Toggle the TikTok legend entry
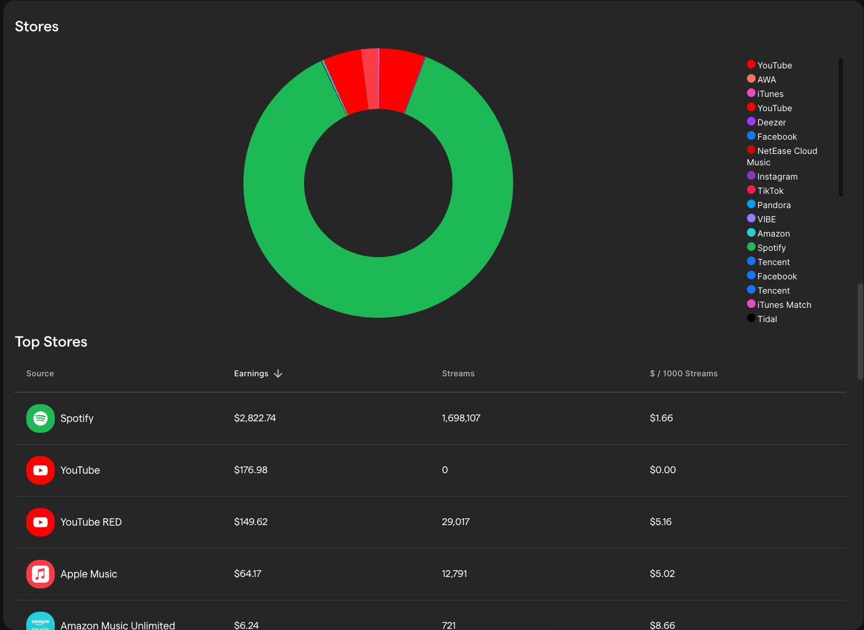This screenshot has height=630, width=864. pos(765,190)
